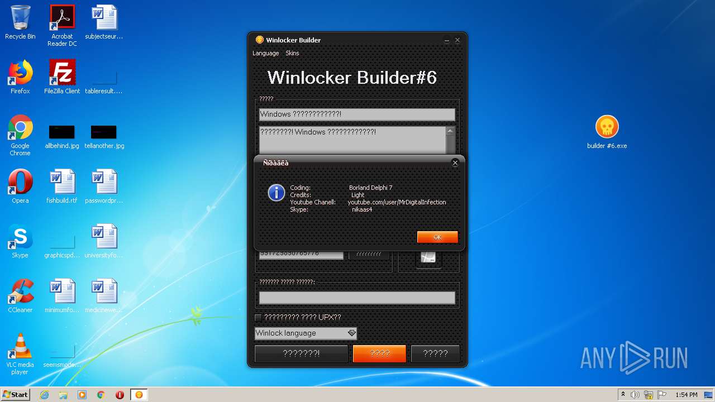
Task: Click the Borland Delphi 7 text
Action: [x=370, y=188]
